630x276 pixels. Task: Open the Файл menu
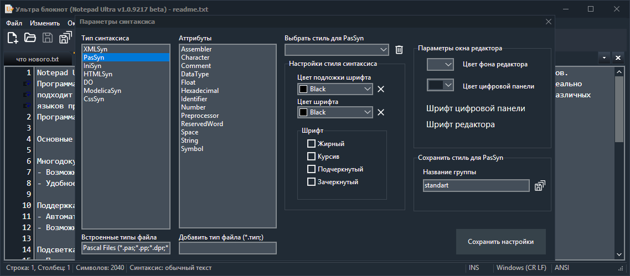(14, 23)
